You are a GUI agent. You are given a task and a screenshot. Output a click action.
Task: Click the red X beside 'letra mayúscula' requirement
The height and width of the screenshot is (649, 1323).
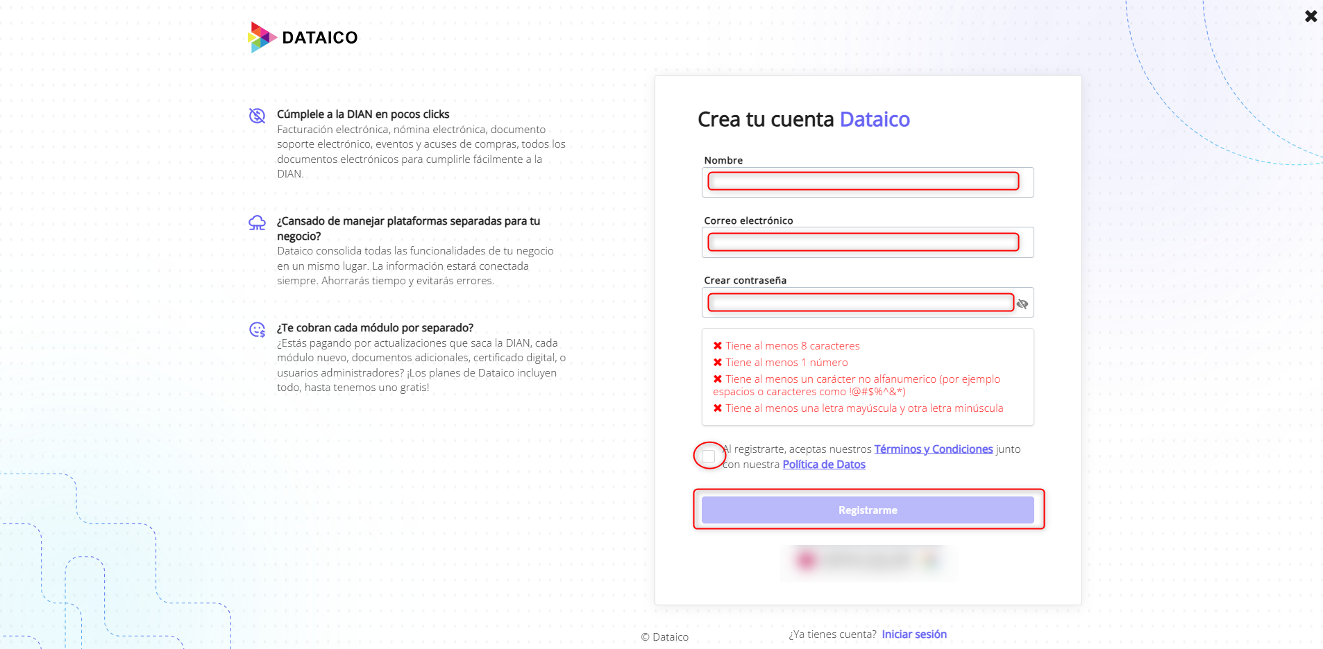718,408
